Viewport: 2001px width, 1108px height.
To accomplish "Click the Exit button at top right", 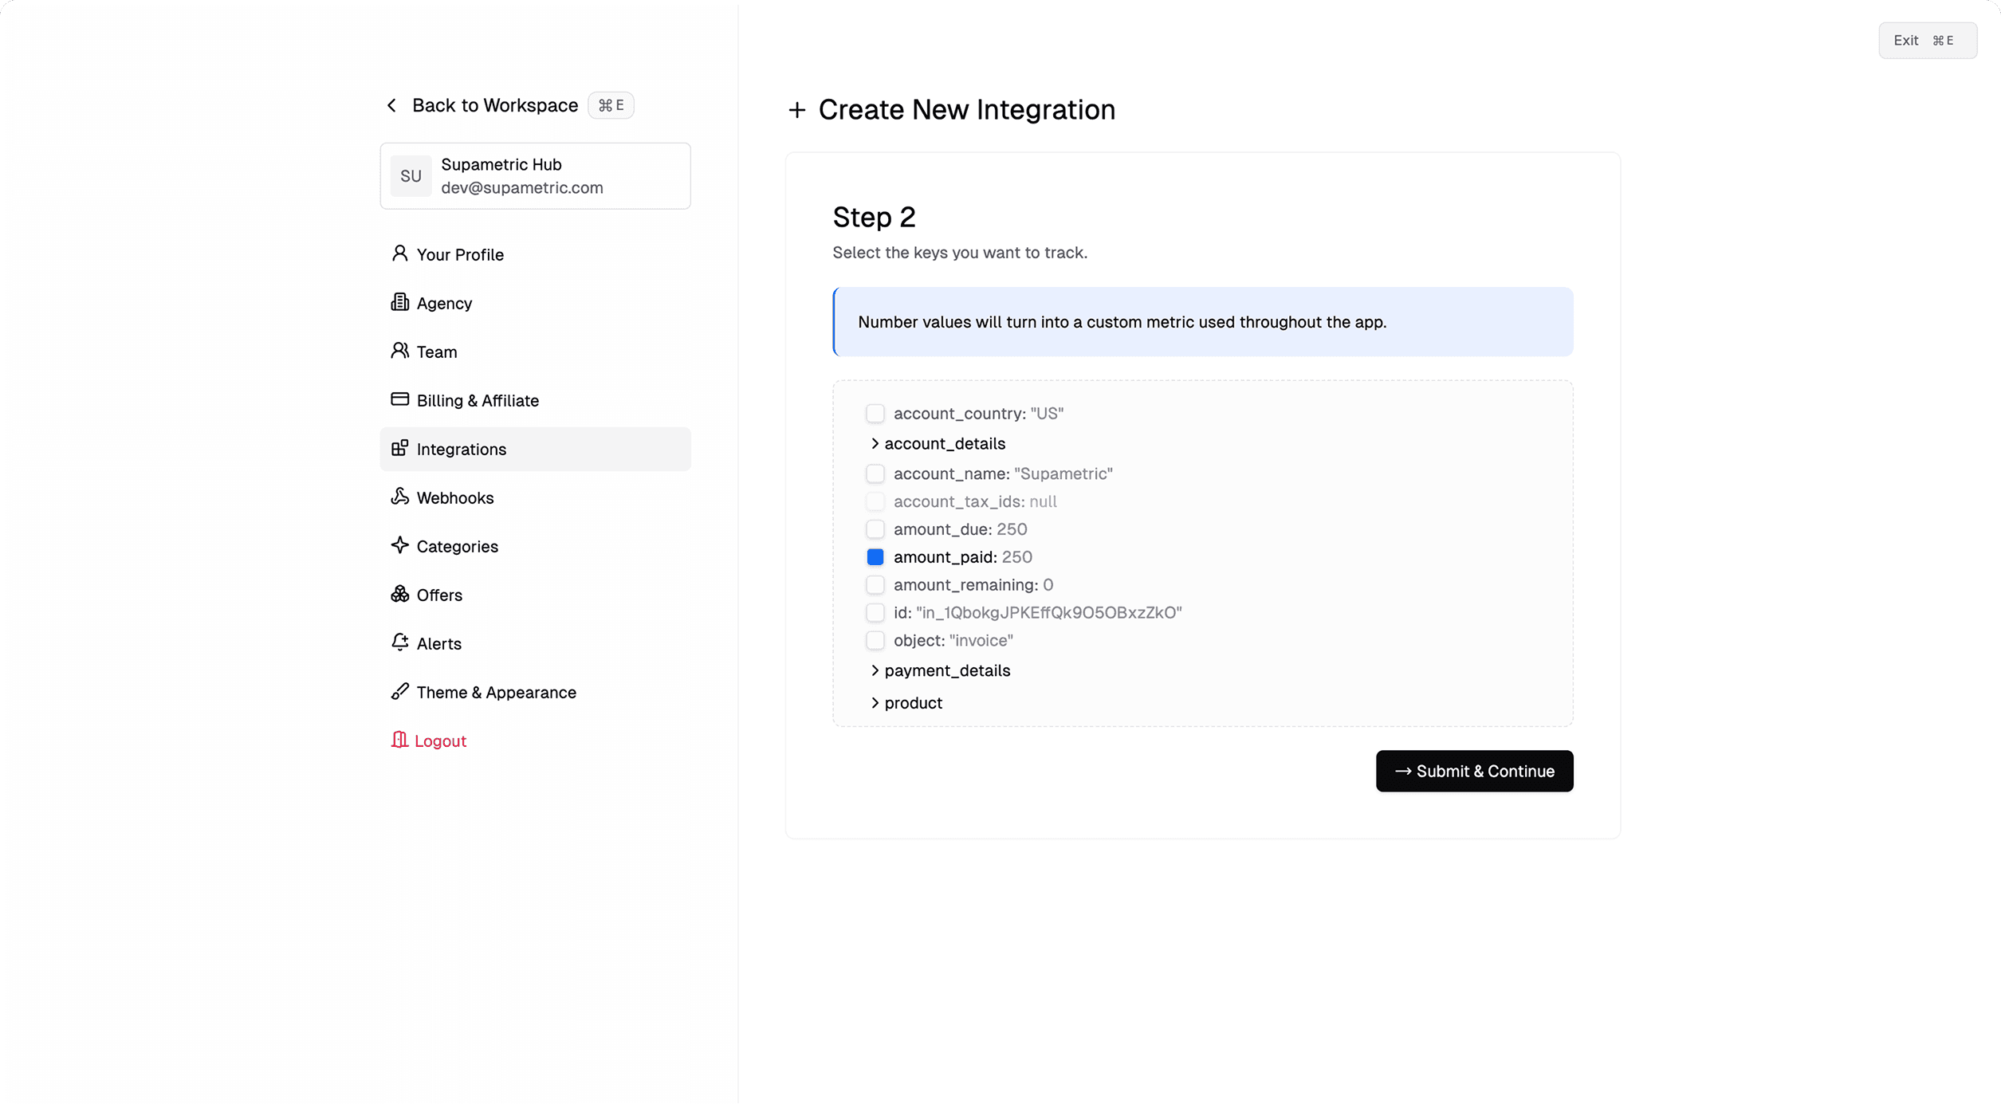I will pos(1926,41).
